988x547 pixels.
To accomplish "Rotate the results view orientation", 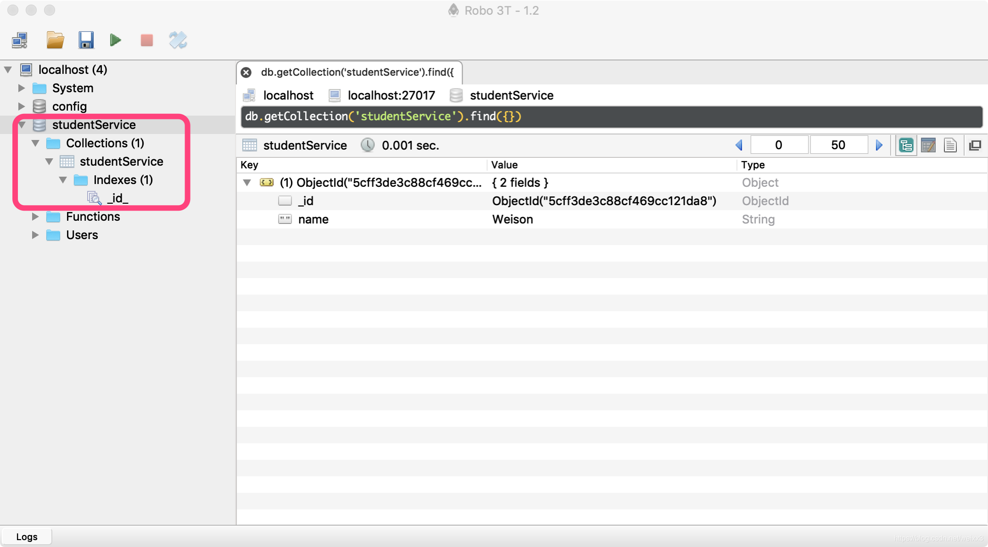I will 178,40.
